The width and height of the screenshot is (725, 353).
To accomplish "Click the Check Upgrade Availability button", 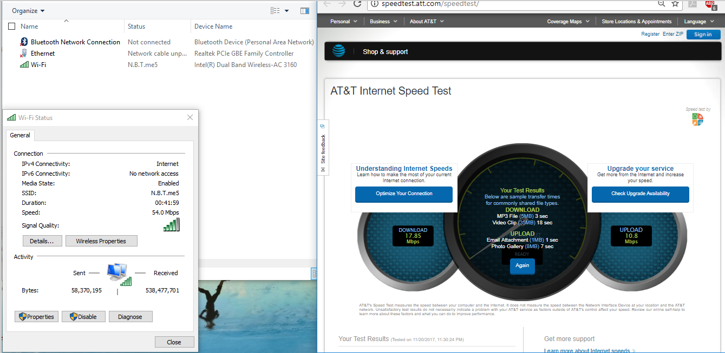I will click(640, 194).
